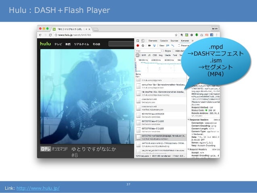Open the Chrome three-dot menu

[x=216, y=35]
